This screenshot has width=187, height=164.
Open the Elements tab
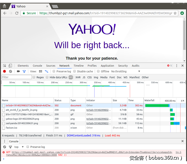pos(23,66)
